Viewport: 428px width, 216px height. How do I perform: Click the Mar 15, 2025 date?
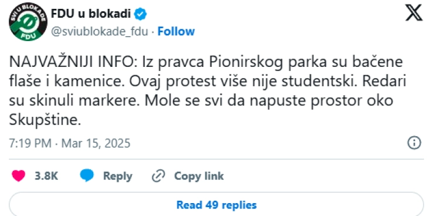coord(96,143)
